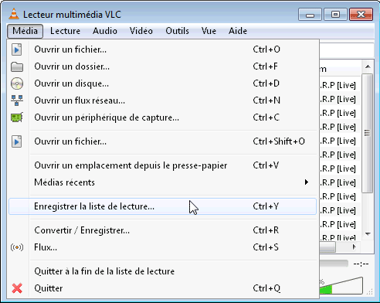Viewport: 380px width, 303px height.
Task: Click the green volume slider
Action: pyautogui.click(x=341, y=286)
